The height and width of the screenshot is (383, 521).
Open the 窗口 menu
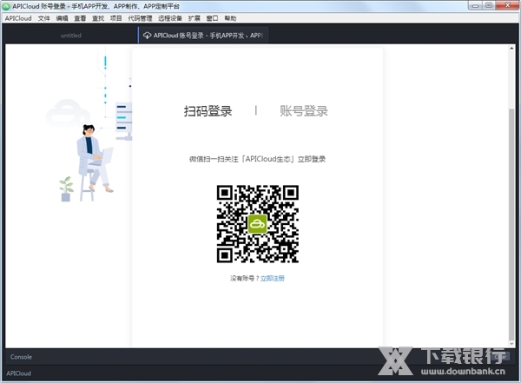[x=213, y=18]
